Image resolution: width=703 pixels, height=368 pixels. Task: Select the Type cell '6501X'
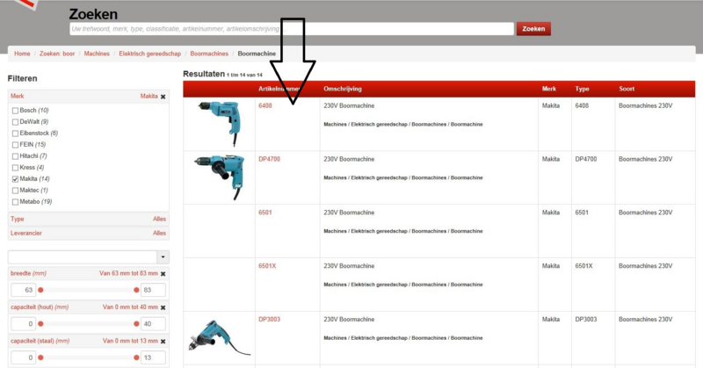click(x=583, y=266)
